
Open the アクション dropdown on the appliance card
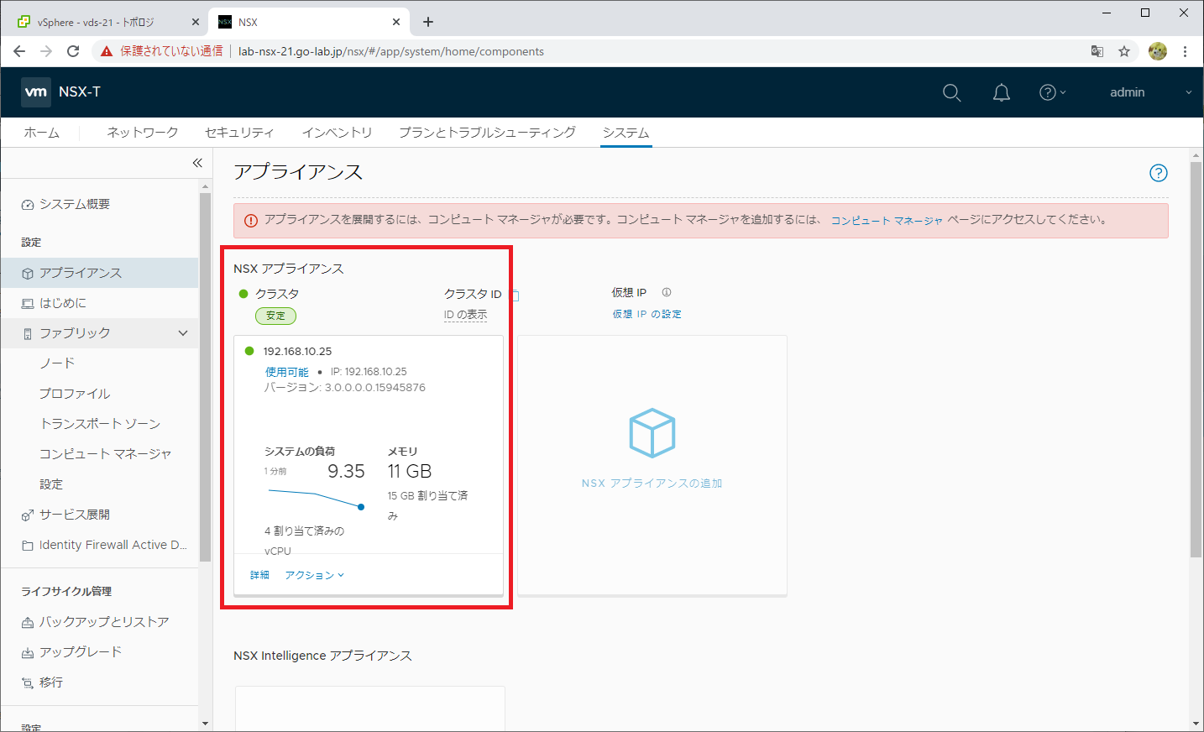(315, 575)
